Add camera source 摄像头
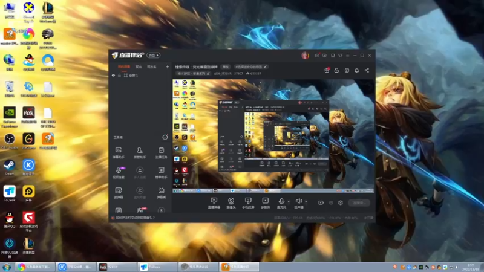The height and width of the screenshot is (272, 484). point(231,203)
